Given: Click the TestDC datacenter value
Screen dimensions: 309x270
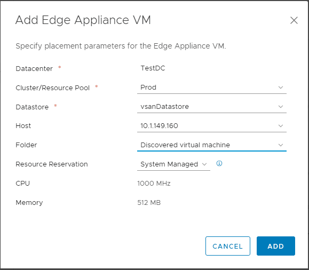Looking at the screenshot, I should click(x=153, y=68).
